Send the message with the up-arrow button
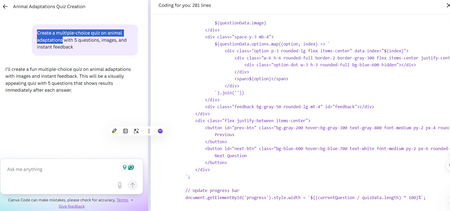The height and width of the screenshot is (211, 450). click(x=133, y=185)
